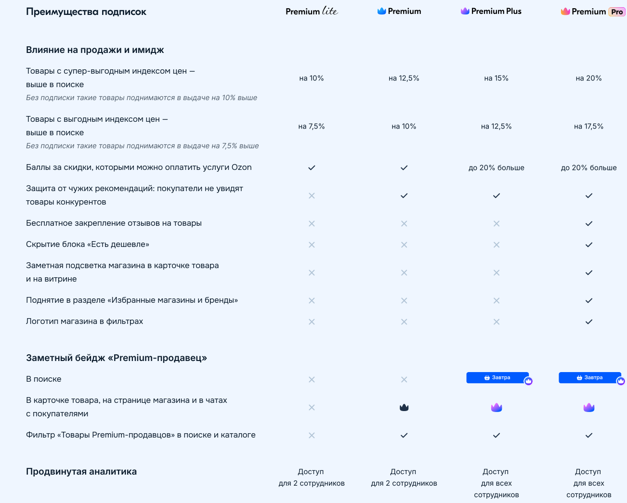
Task: Click the Pro label in Premium Pro header
Action: pyautogui.click(x=617, y=12)
